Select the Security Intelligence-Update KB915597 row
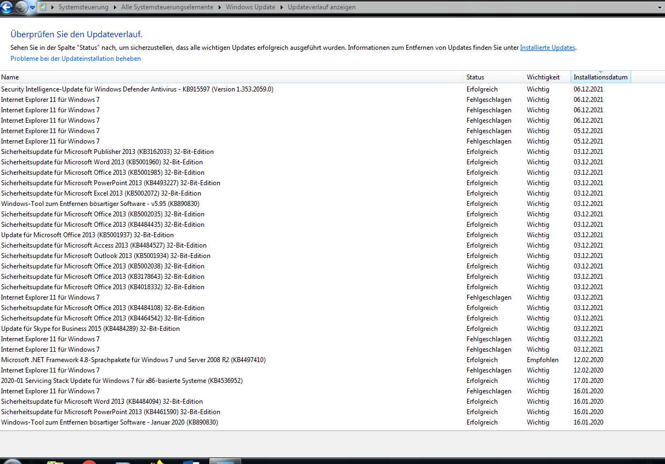Viewport: 665px width, 464px height. coord(332,89)
